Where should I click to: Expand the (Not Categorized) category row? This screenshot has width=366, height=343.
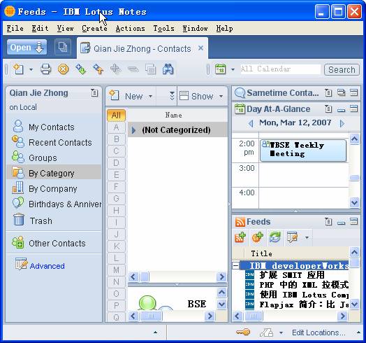coord(133,130)
